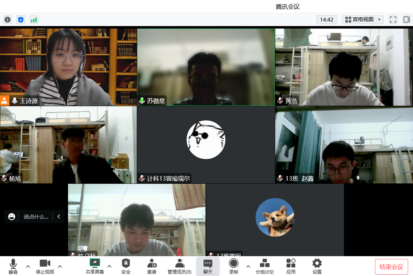Expand audio options arrow beside 静音
Viewport: 413px width, 276px height.
click(x=28, y=266)
